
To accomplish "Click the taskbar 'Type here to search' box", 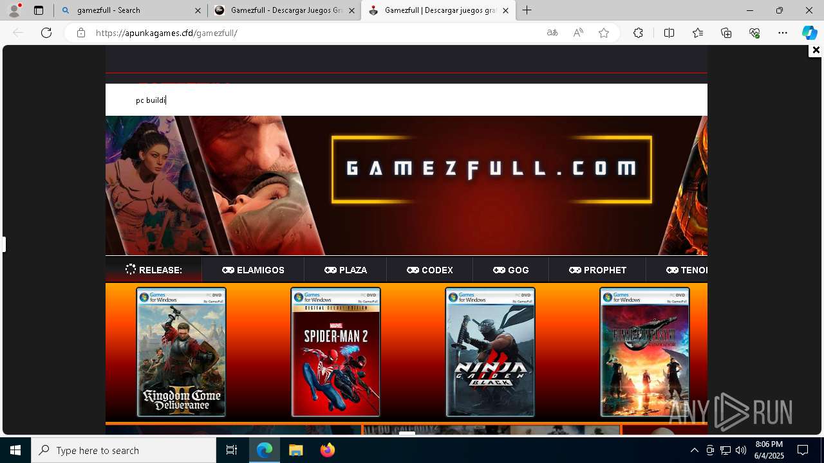I will pyautogui.click(x=124, y=450).
